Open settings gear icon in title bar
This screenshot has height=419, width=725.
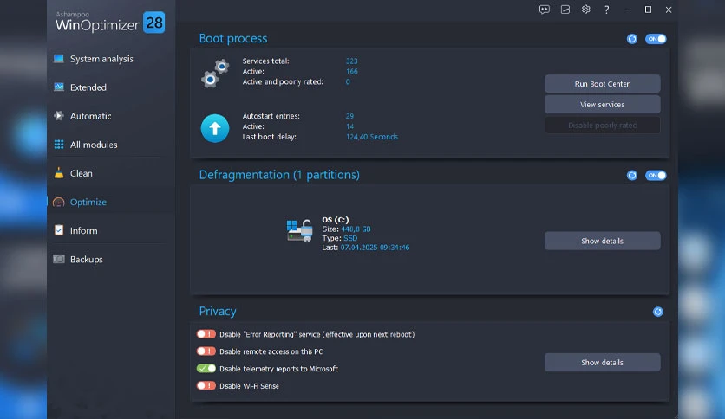click(x=586, y=10)
